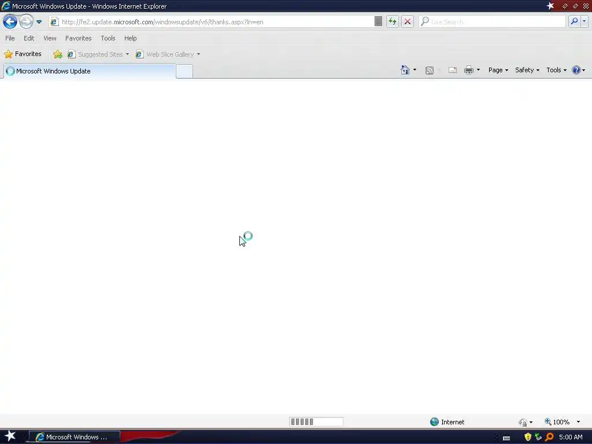The height and width of the screenshot is (444, 592).
Task: Click the Add to Favorites Bar icon
Action: (x=58, y=54)
